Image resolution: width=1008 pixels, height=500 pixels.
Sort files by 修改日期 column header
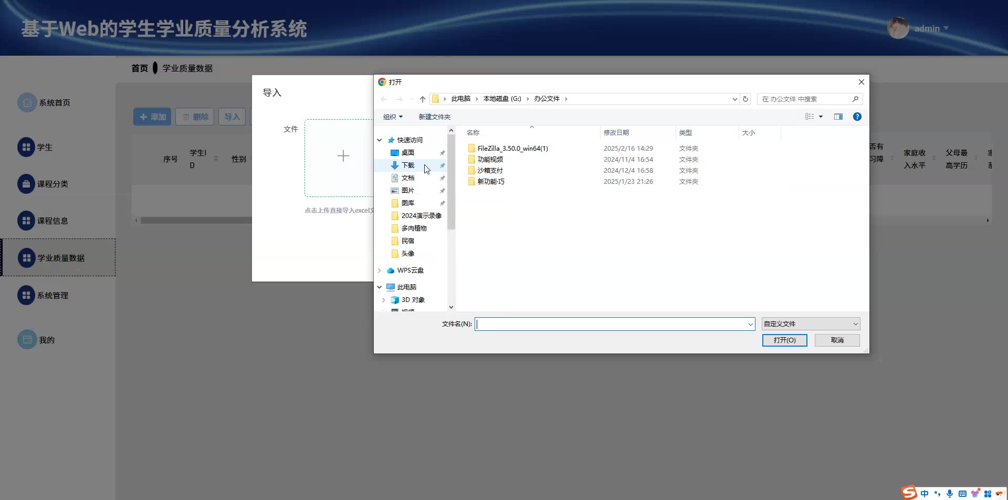pyautogui.click(x=616, y=133)
